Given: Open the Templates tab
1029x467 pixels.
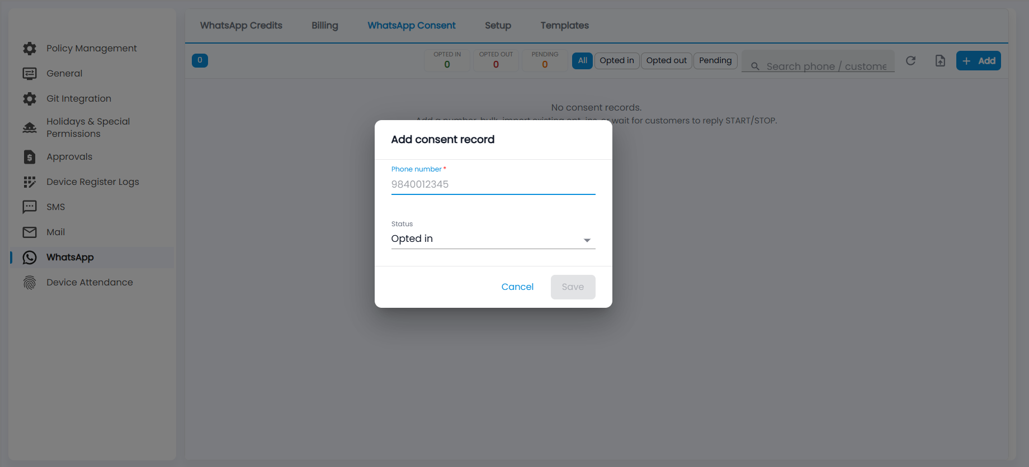Looking at the screenshot, I should click(x=564, y=26).
